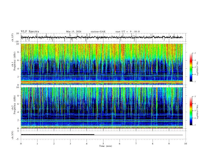Click the time axis tick label '0'
The image size is (209, 161).
[21, 144]
